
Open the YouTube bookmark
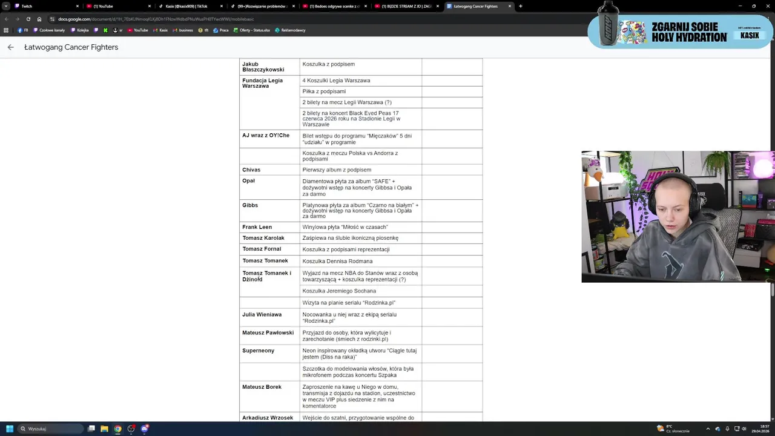137,30
